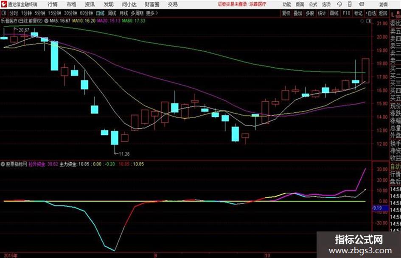Click the 多股 toolbar button
This screenshot has width=401, height=258.
coord(310,13)
